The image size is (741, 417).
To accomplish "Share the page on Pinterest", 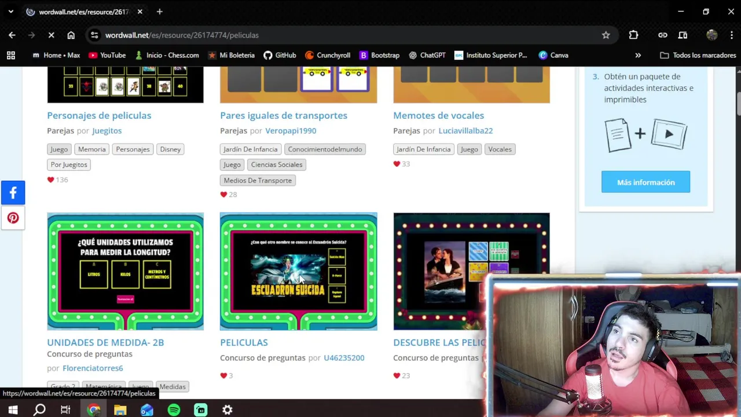I will pyautogui.click(x=13, y=218).
